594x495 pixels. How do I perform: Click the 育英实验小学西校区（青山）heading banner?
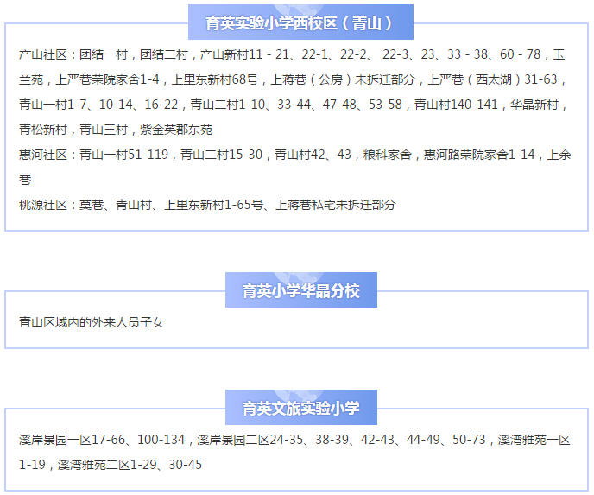pos(300,22)
